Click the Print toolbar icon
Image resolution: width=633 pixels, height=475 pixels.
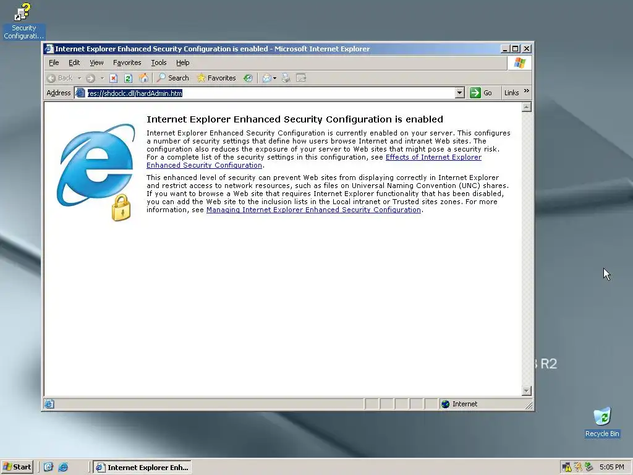[286, 78]
